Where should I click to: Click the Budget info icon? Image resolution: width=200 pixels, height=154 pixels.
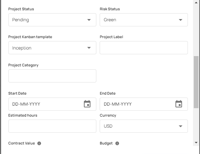point(117,143)
